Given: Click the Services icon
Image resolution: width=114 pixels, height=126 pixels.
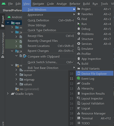Looking at the screenshot, I should 79,44.
